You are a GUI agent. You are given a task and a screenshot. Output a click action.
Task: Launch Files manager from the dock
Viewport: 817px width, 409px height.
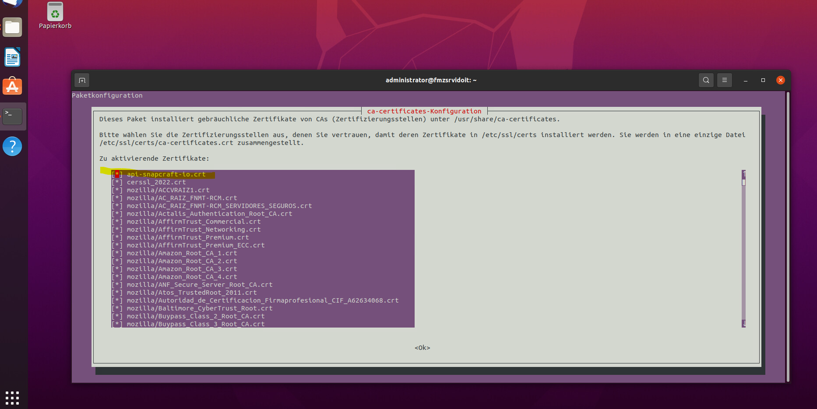(x=12, y=28)
